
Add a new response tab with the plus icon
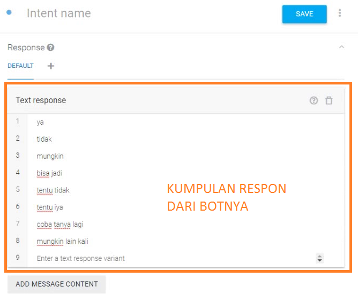(x=51, y=66)
